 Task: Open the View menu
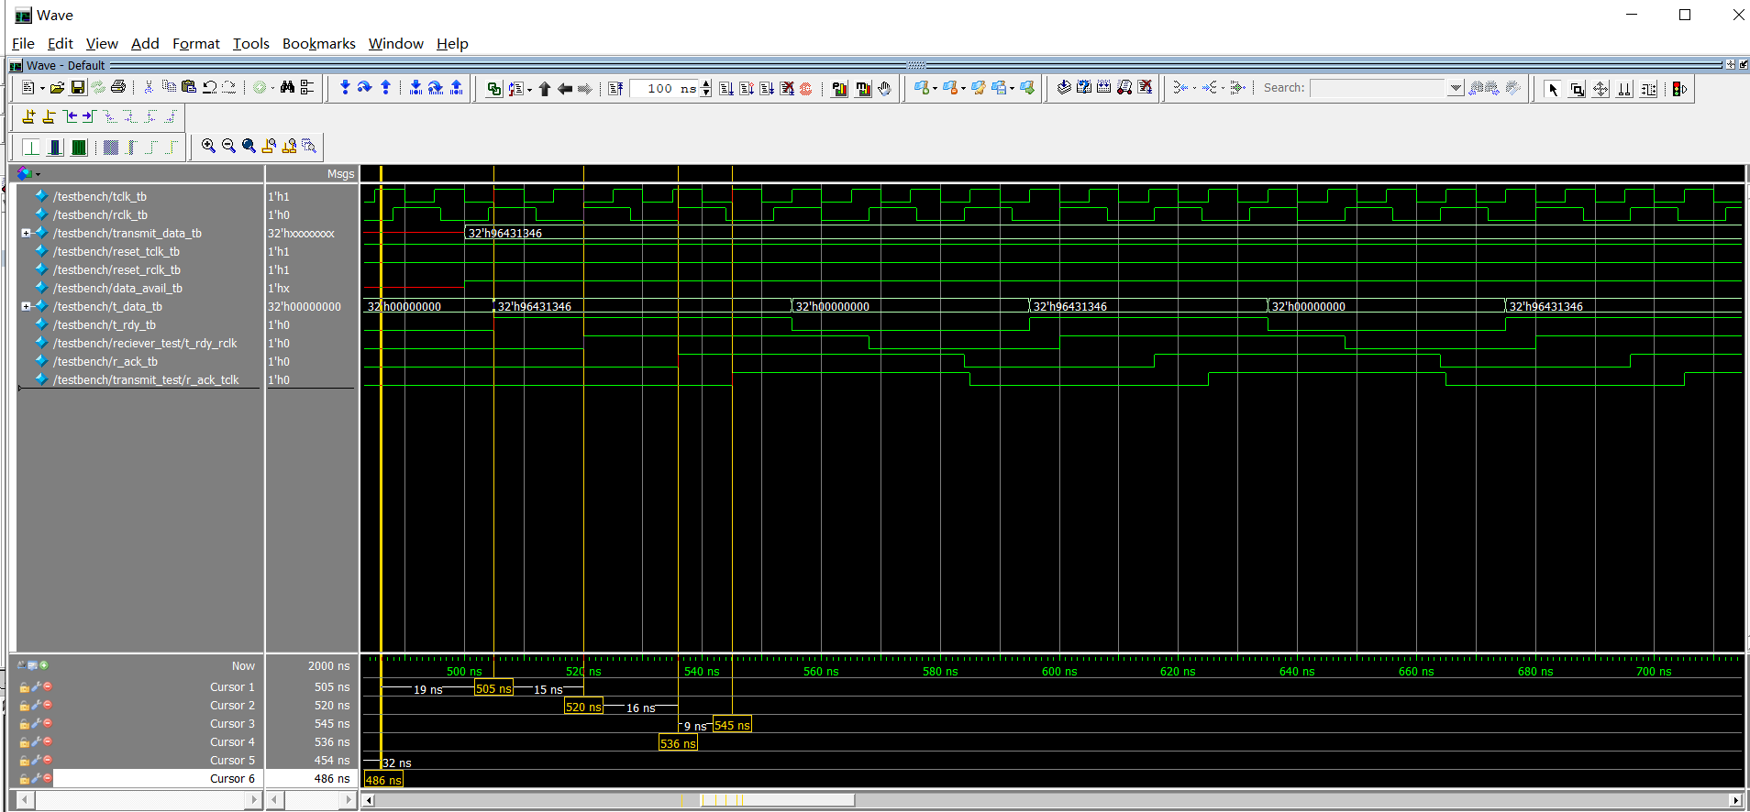point(102,43)
